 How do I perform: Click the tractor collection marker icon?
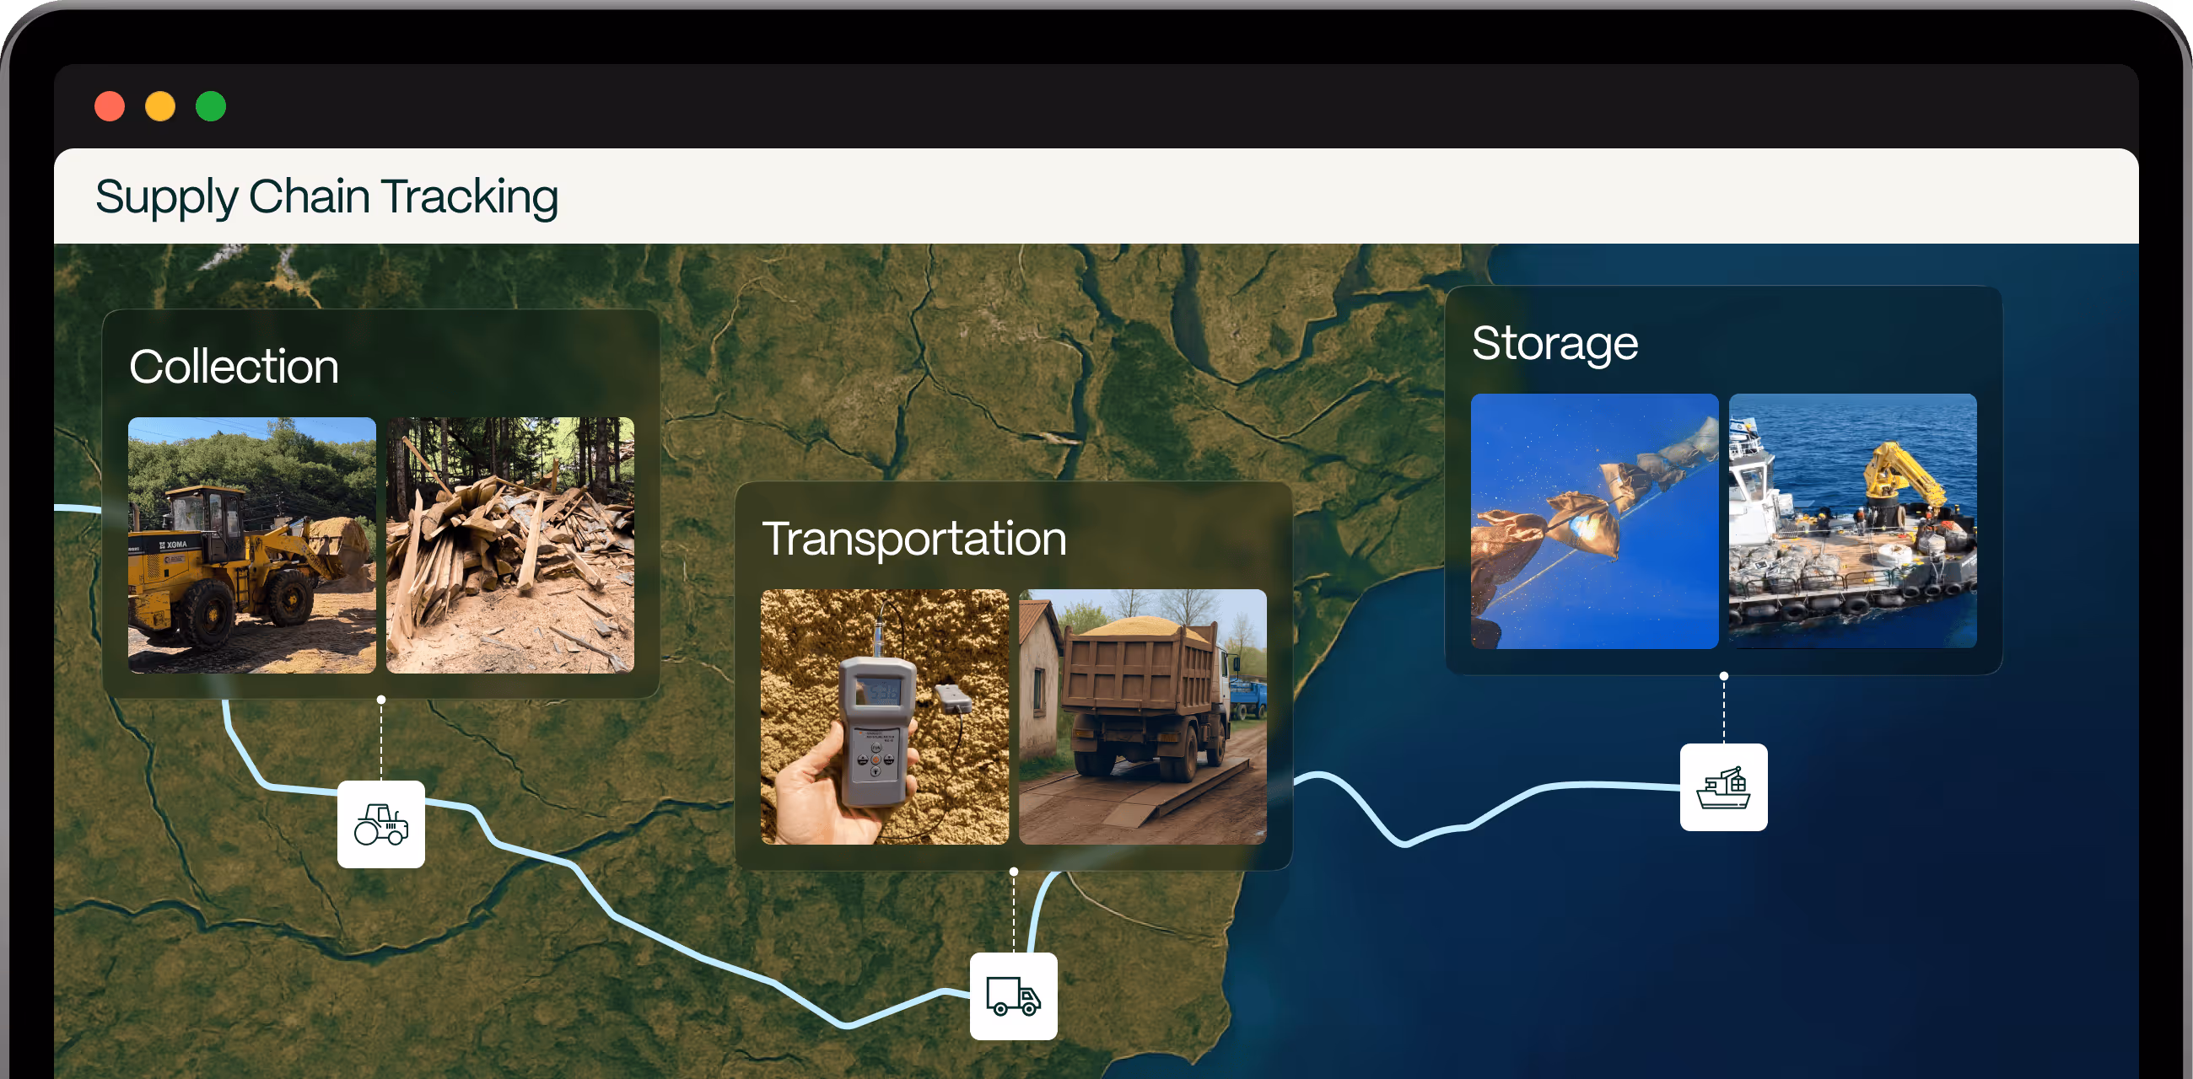tap(380, 824)
